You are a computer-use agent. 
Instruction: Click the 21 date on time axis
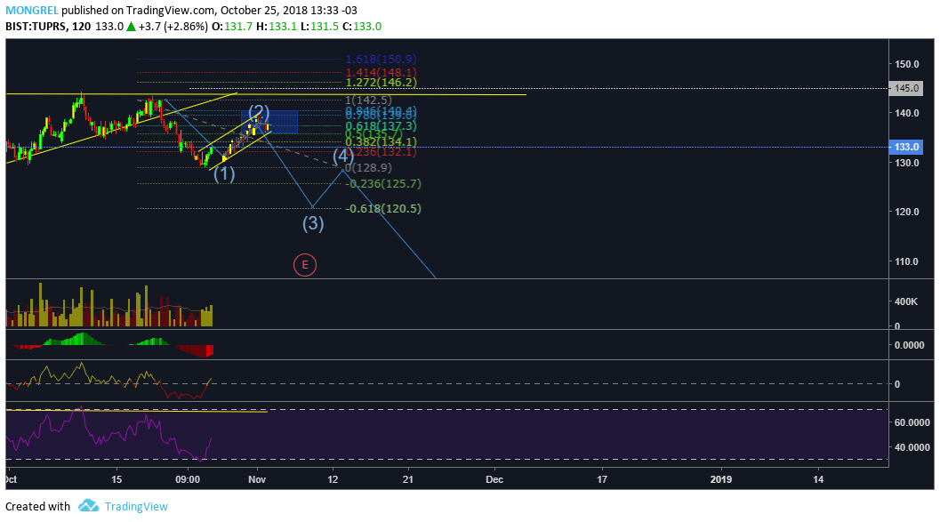pos(408,479)
